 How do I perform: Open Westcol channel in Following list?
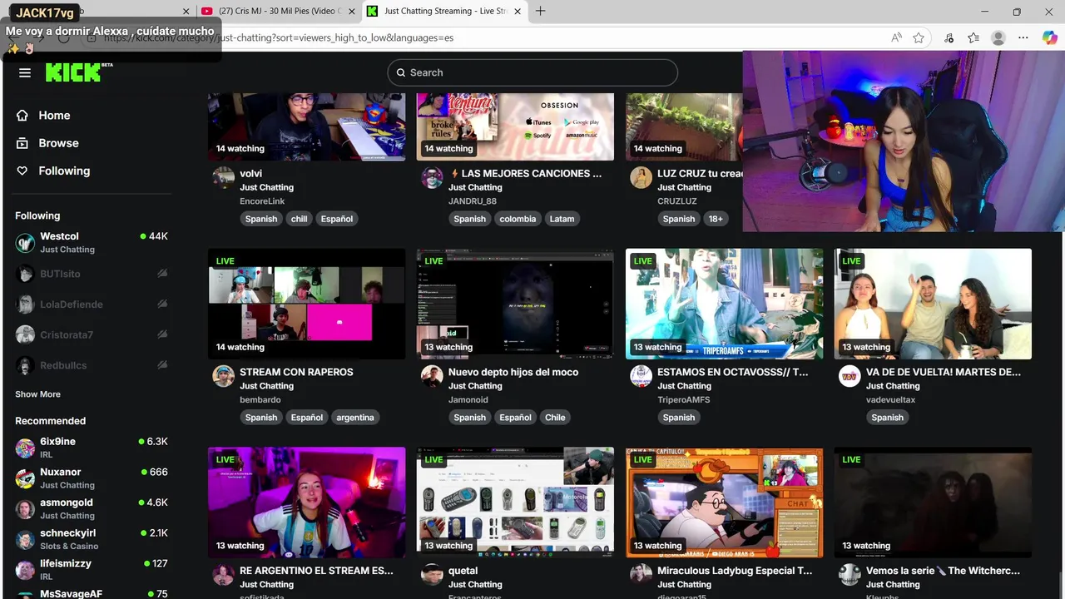pos(92,242)
